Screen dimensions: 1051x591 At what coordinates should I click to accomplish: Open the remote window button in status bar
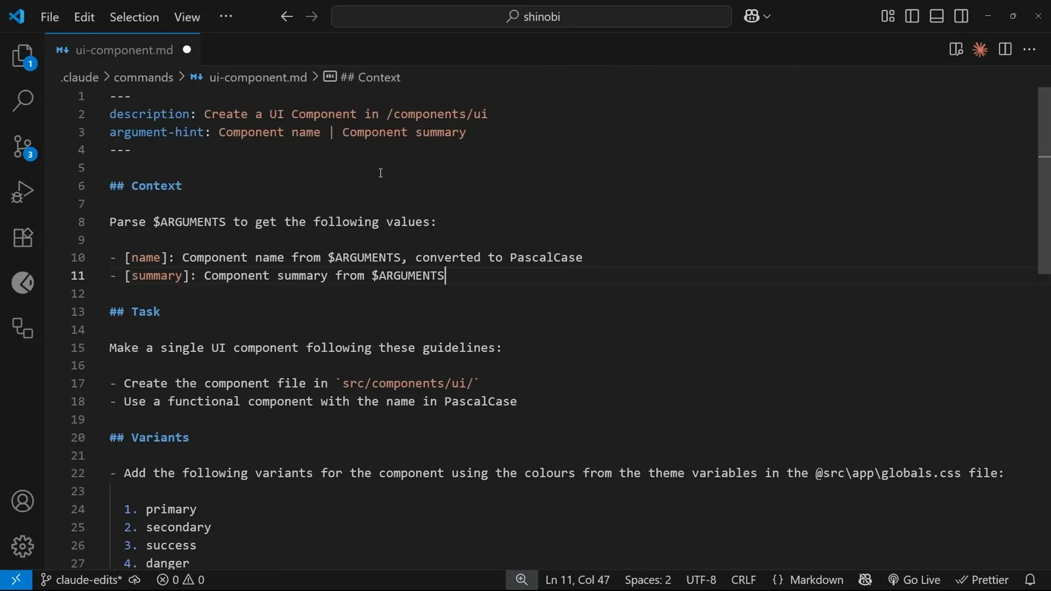click(16, 580)
